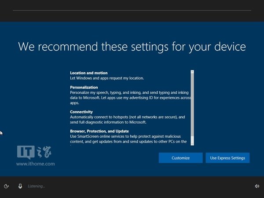Click the settings list scrollbar thumb
Image resolution: width=264 pixels, height=198 pixels.
tap(192, 105)
